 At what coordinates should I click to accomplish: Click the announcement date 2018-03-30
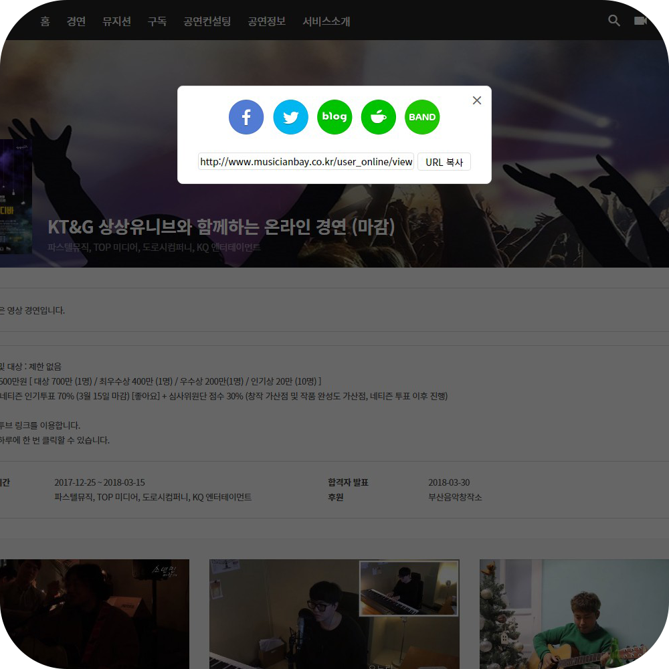pos(449,482)
